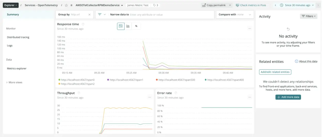Go to next time window arrow
323x137 pixels.
point(318,5)
